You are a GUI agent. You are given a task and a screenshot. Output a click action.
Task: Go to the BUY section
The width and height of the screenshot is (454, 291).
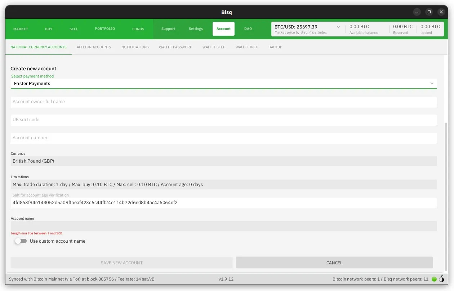pyautogui.click(x=49, y=29)
